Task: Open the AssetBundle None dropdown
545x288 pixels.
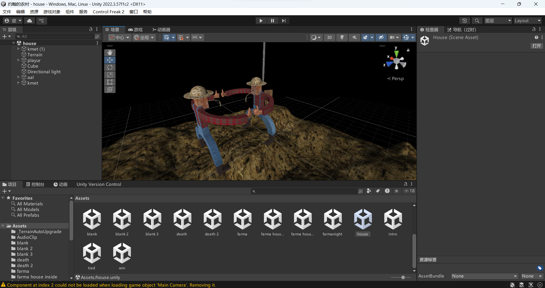Action: (484, 276)
